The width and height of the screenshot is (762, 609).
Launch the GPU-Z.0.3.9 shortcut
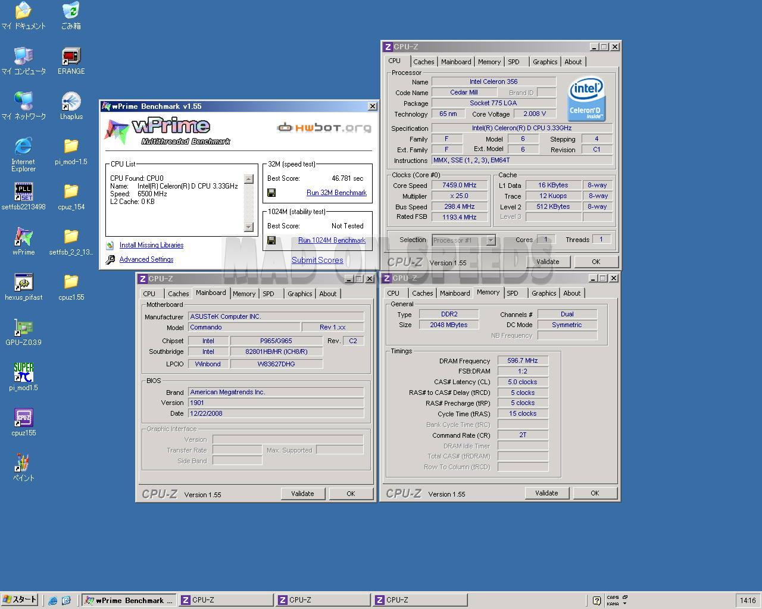click(x=23, y=332)
